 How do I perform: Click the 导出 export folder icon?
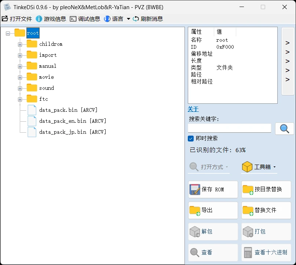(x=195, y=210)
